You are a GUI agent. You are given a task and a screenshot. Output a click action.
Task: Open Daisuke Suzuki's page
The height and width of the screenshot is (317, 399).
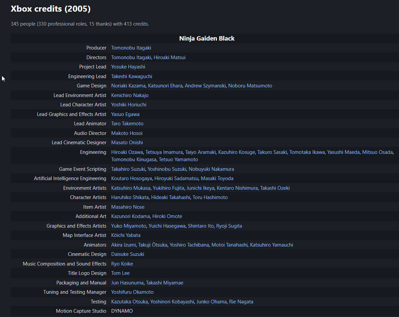[x=128, y=254]
